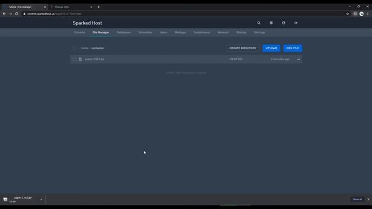Click the sign out icon in the header

(296, 23)
